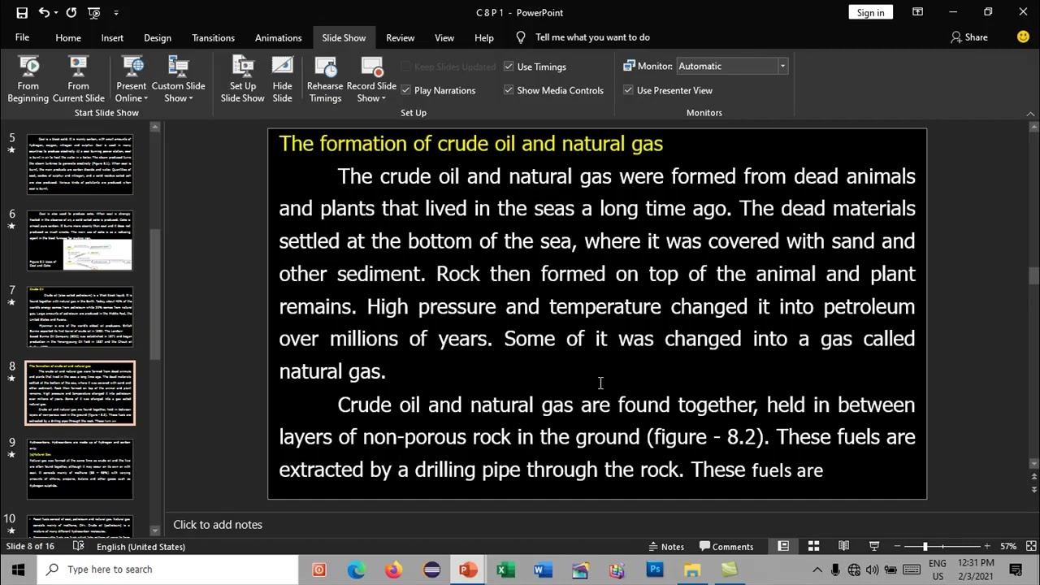Screen dimensions: 1040x585
Task: Click the Tell me lightbulb icon
Action: 522,37
